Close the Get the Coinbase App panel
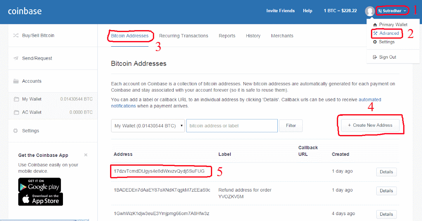Screen dimensions: 422x221 coord(86,155)
